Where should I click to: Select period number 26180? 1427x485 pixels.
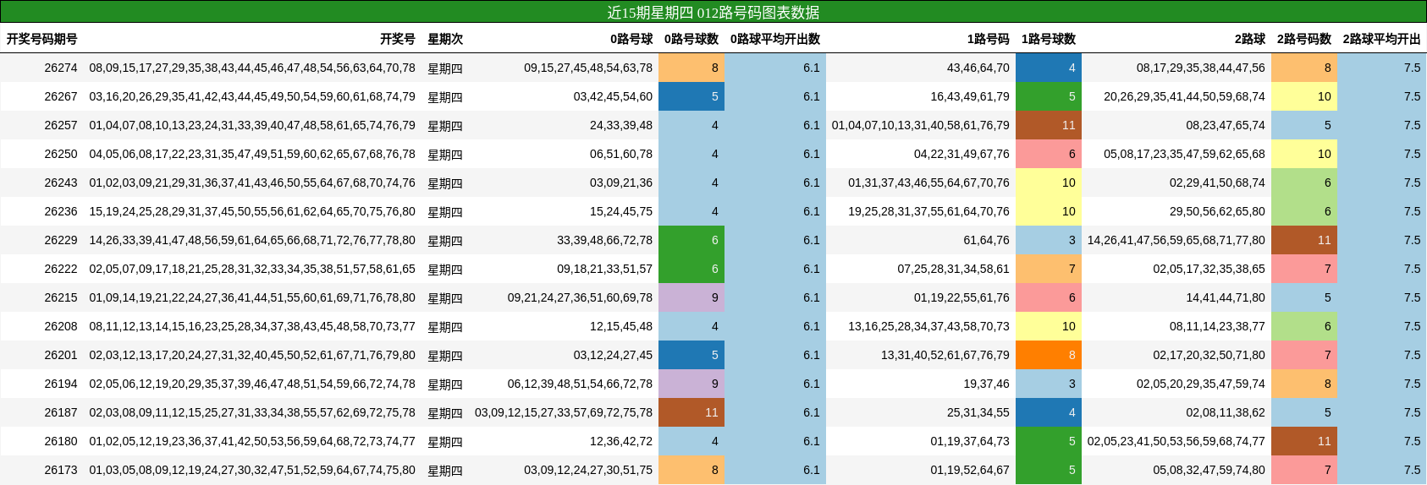61,441
